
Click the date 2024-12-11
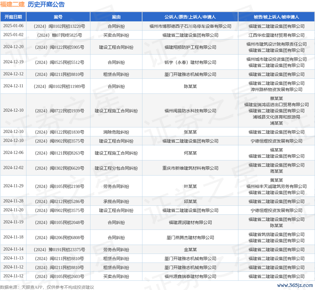(13, 86)
